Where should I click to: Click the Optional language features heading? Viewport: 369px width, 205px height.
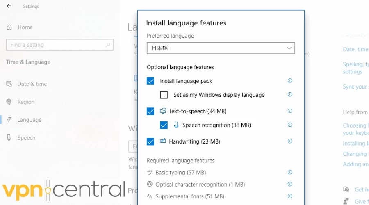[180, 67]
